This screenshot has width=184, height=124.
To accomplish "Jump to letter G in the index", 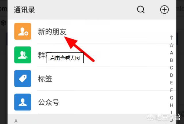I will (x=171, y=98).
